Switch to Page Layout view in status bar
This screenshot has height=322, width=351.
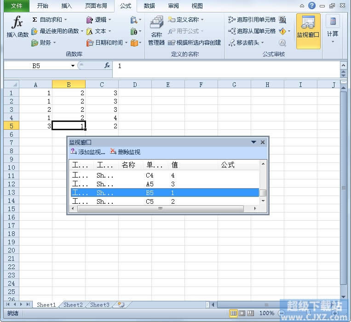pos(242,313)
